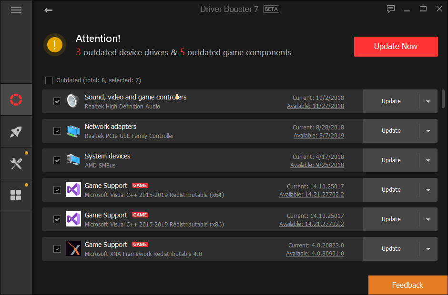Expand update options for Visual C++ x64
The height and width of the screenshot is (295, 448).
428,190
